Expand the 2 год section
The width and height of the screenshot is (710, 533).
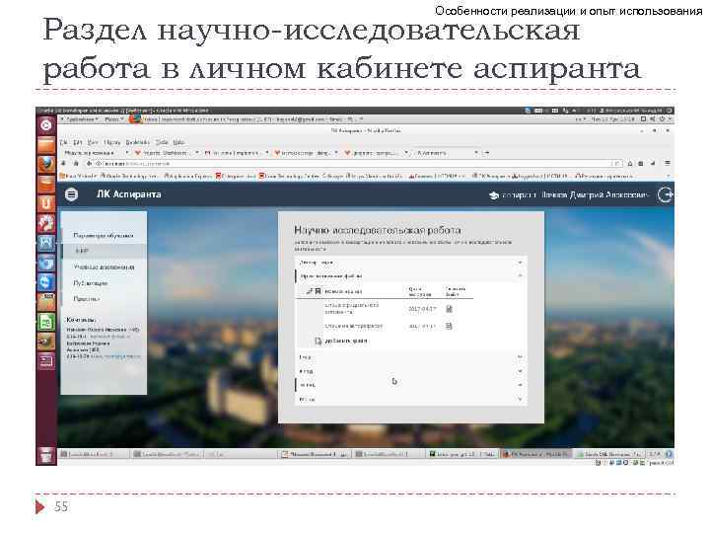[x=410, y=372]
